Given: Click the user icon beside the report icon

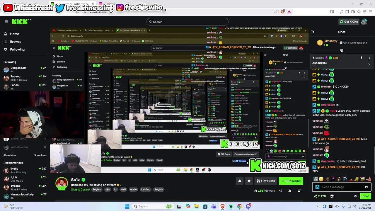Looking at the screenshot, I should [299, 191].
